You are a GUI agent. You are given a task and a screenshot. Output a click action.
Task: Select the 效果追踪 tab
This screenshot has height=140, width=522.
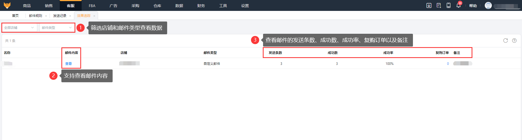(x=84, y=16)
